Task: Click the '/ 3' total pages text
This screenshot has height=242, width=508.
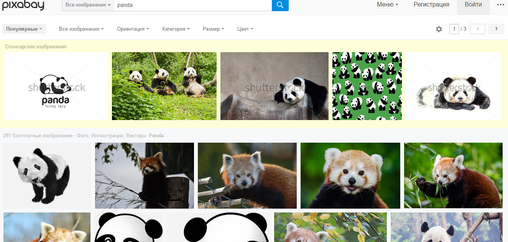Action: pos(464,29)
